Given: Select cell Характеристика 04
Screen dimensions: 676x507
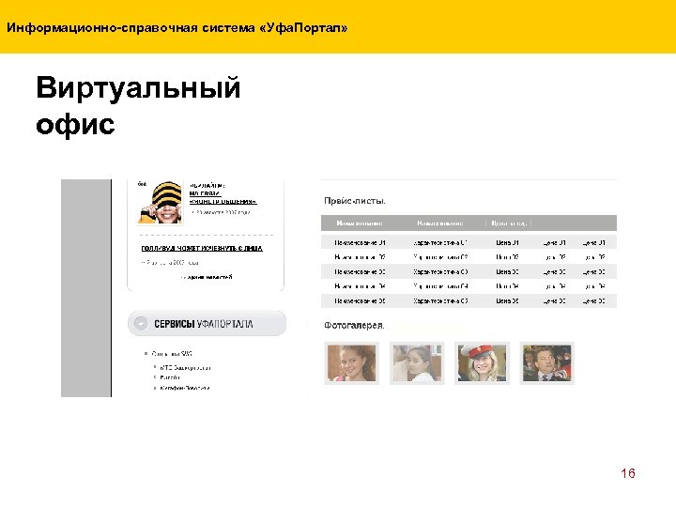Looking at the screenshot, I should pyautogui.click(x=440, y=286).
